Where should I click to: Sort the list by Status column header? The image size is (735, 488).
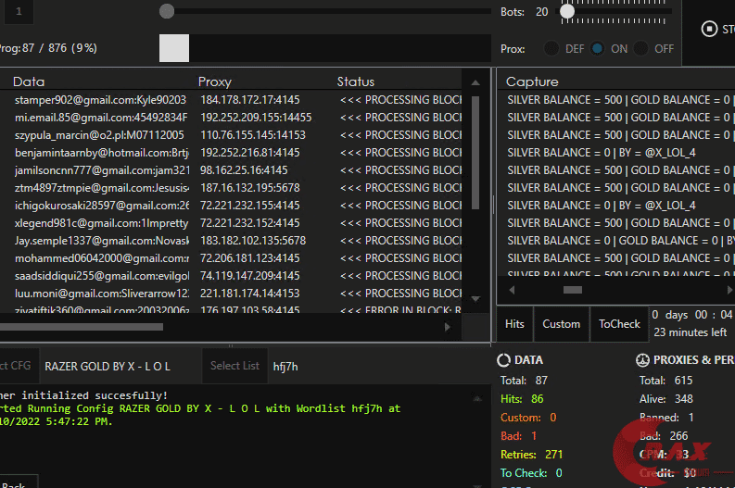356,81
